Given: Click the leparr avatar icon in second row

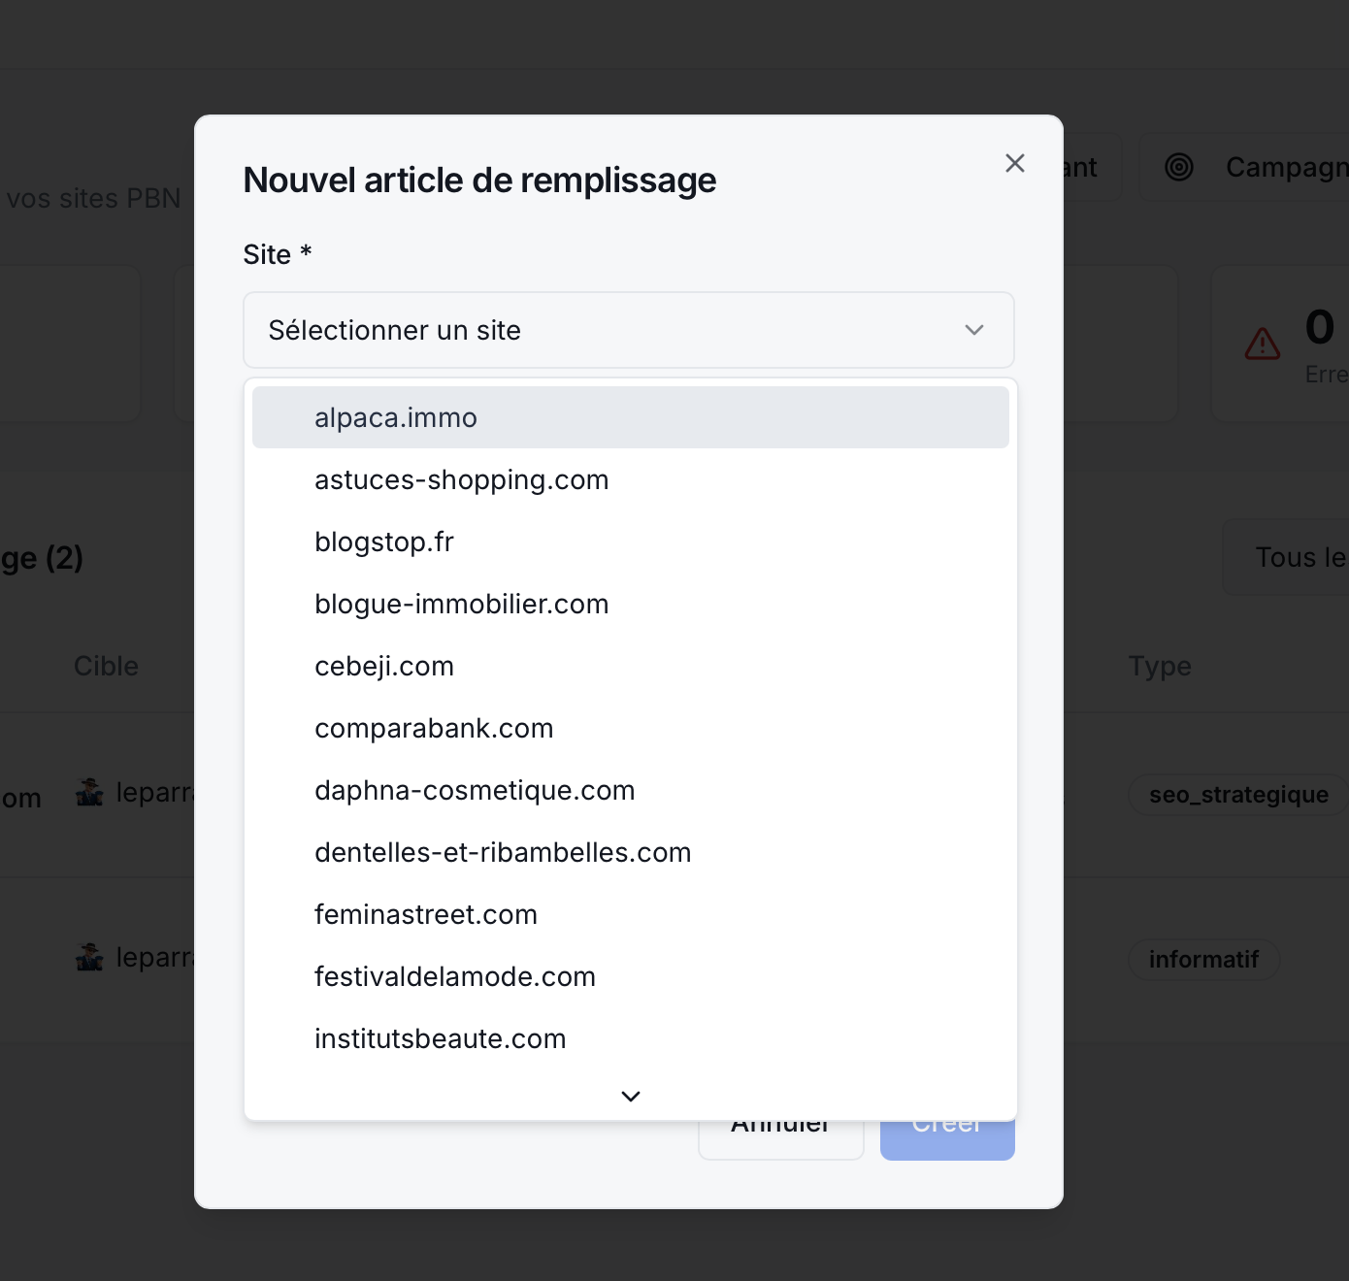Looking at the screenshot, I should coord(90,957).
